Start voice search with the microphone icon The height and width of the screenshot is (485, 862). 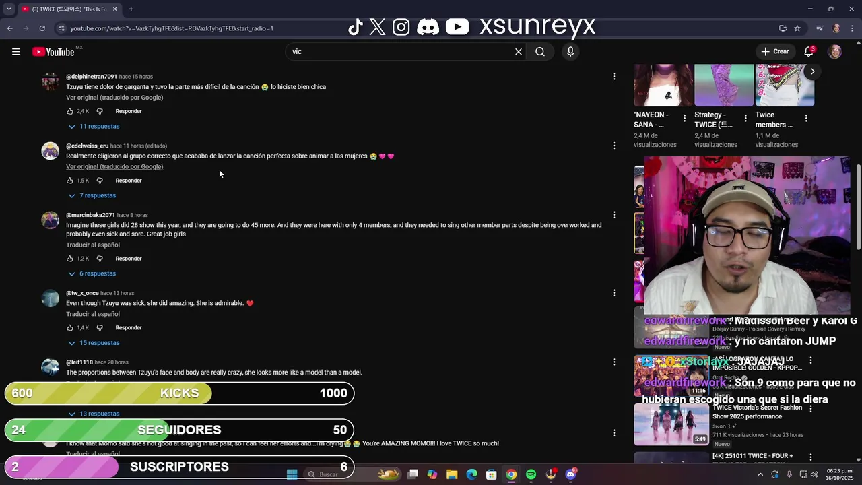point(570,51)
